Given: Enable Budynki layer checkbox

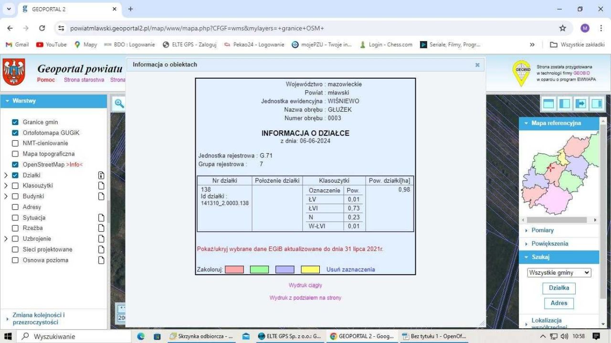Looking at the screenshot, I should [x=15, y=196].
